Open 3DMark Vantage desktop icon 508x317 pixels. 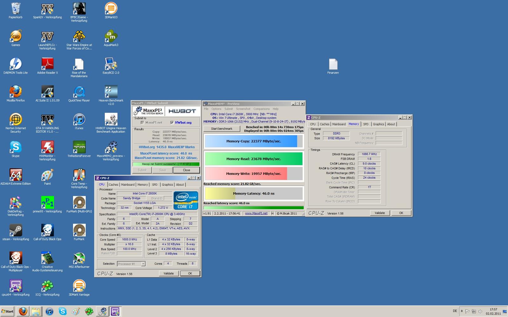point(79,288)
